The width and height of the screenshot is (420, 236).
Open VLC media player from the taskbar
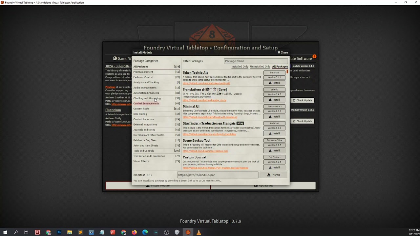(x=199, y=232)
